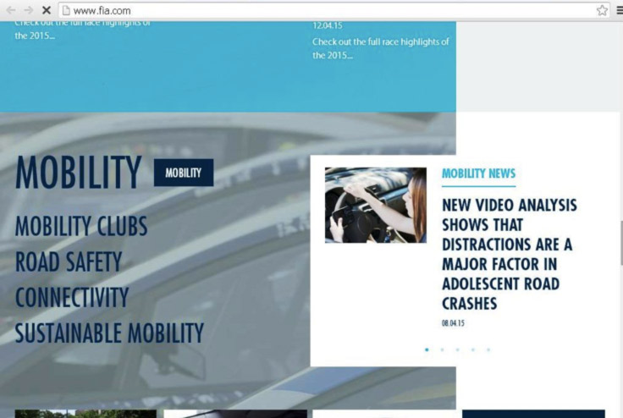Click the 08.04.15 article date

[x=453, y=323]
